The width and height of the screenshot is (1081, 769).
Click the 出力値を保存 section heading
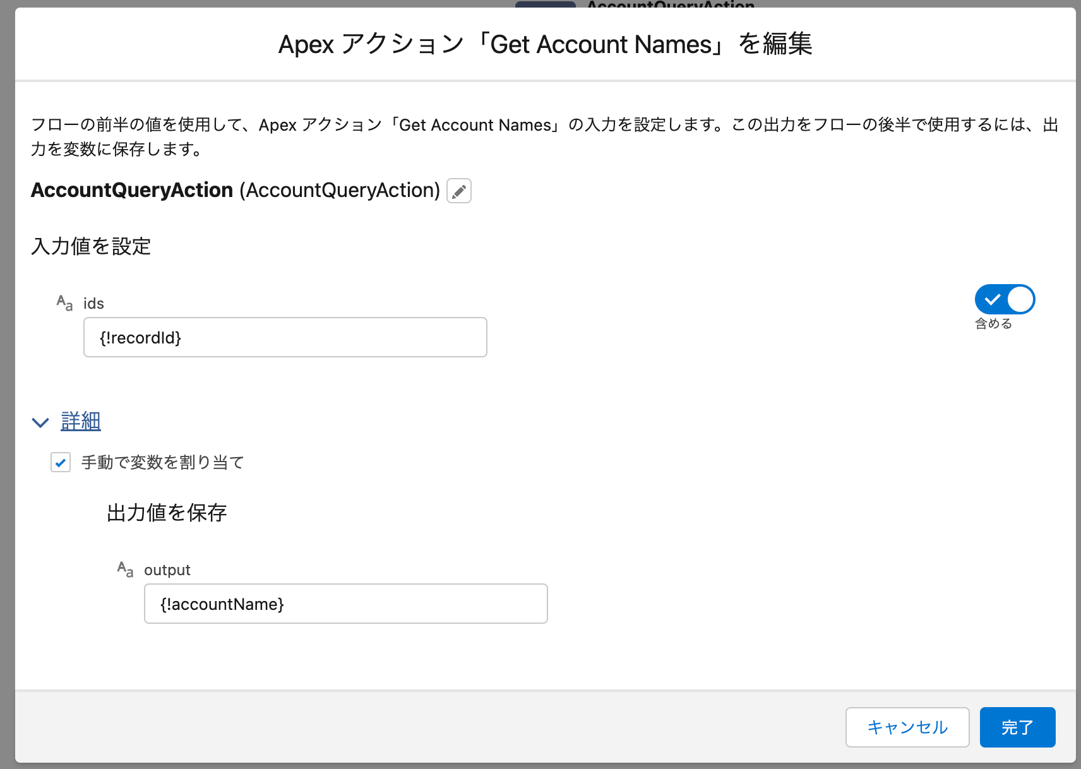click(x=167, y=513)
